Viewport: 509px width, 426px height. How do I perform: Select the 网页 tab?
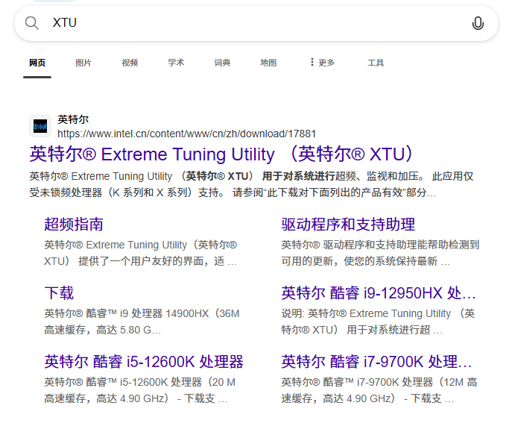[37, 63]
